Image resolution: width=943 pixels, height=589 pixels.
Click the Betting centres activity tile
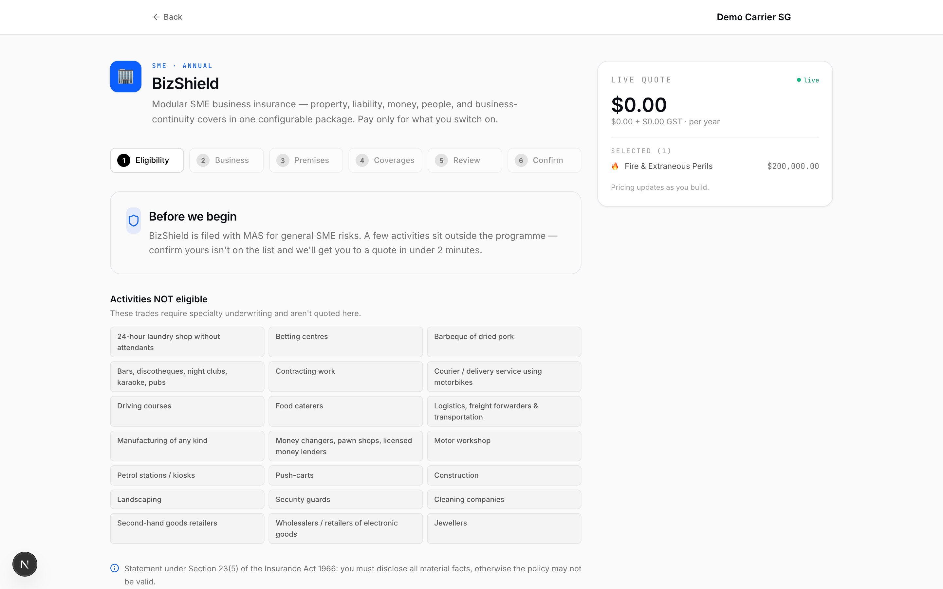pos(345,342)
